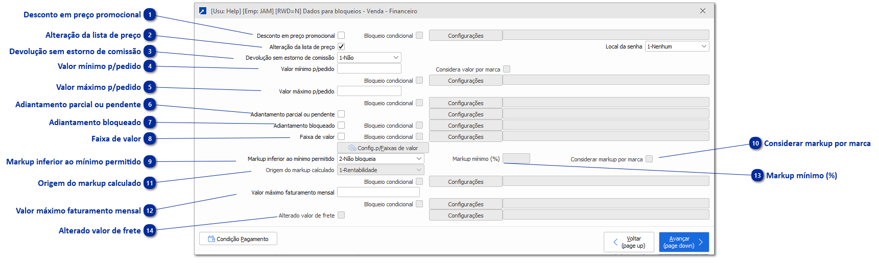
Task: Click the application icon in the title bar
Action: point(203,11)
